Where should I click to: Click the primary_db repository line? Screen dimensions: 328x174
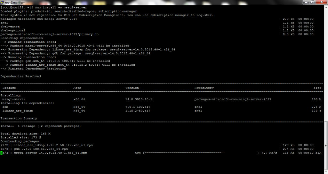(x=49, y=34)
